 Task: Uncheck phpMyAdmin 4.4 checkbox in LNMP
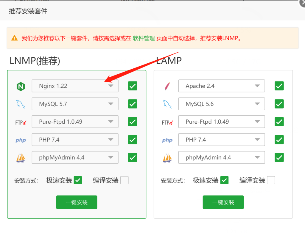[x=133, y=158]
